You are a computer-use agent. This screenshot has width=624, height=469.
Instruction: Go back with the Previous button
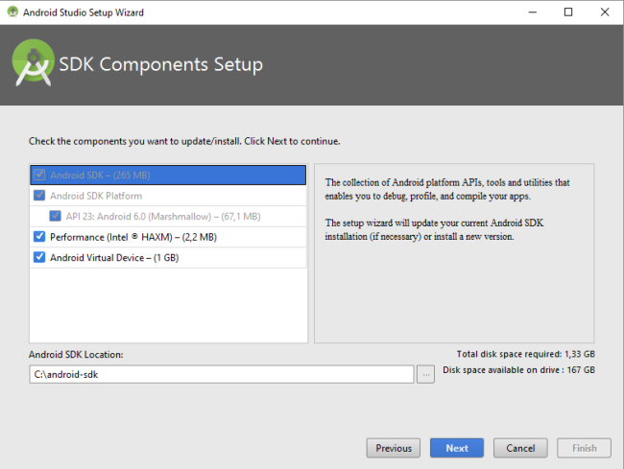(394, 448)
